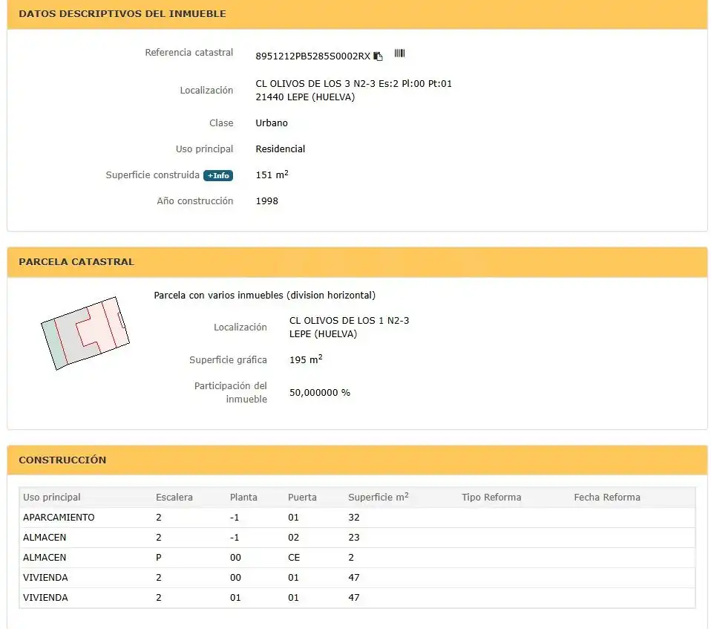Viewport: 711px width, 629px height.
Task: Open the +Info badge for Superficie construida
Action: [x=218, y=175]
